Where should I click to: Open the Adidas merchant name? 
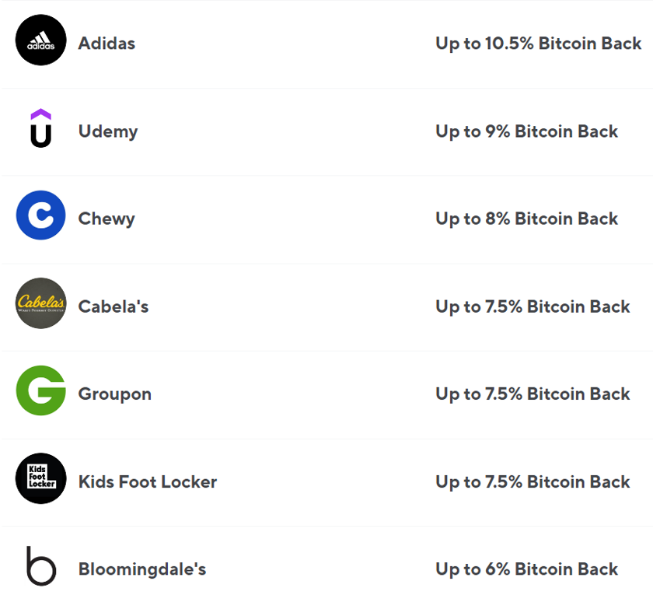point(107,44)
